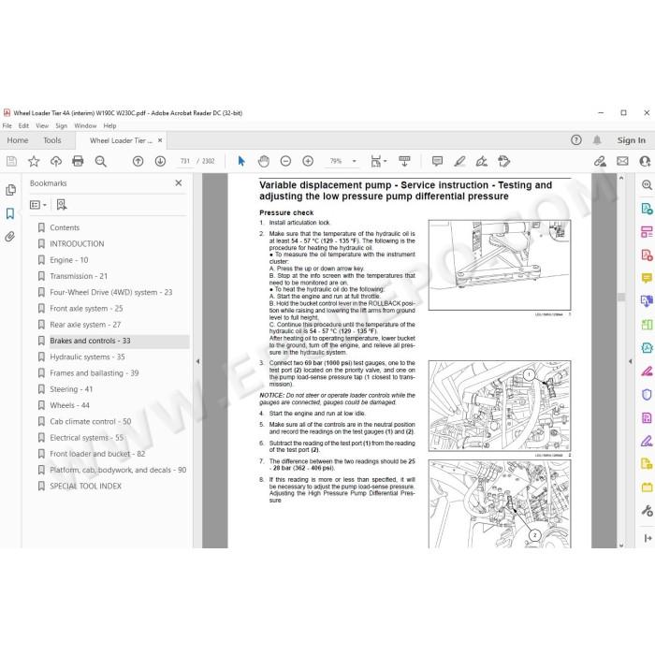Upload file to cloud icon
The image size is (655, 655).
point(56,161)
